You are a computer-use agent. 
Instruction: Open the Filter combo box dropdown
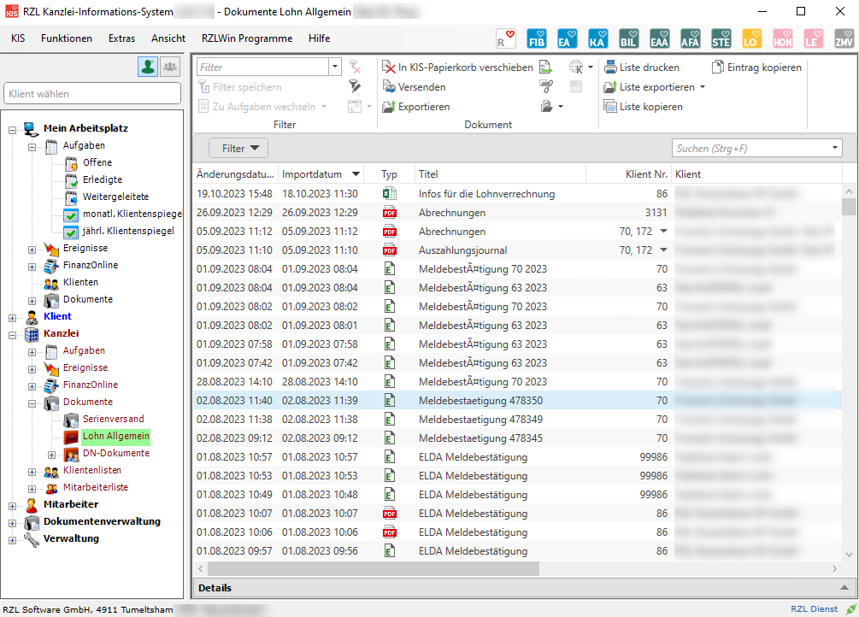point(334,68)
